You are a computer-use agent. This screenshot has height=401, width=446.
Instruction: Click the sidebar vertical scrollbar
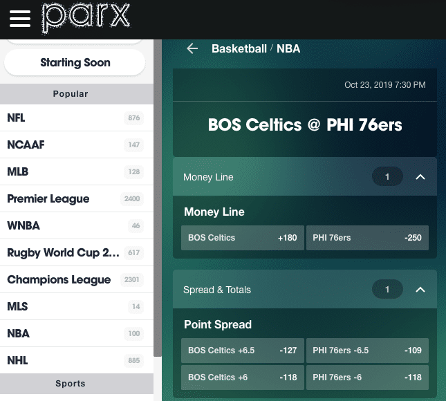click(158, 198)
